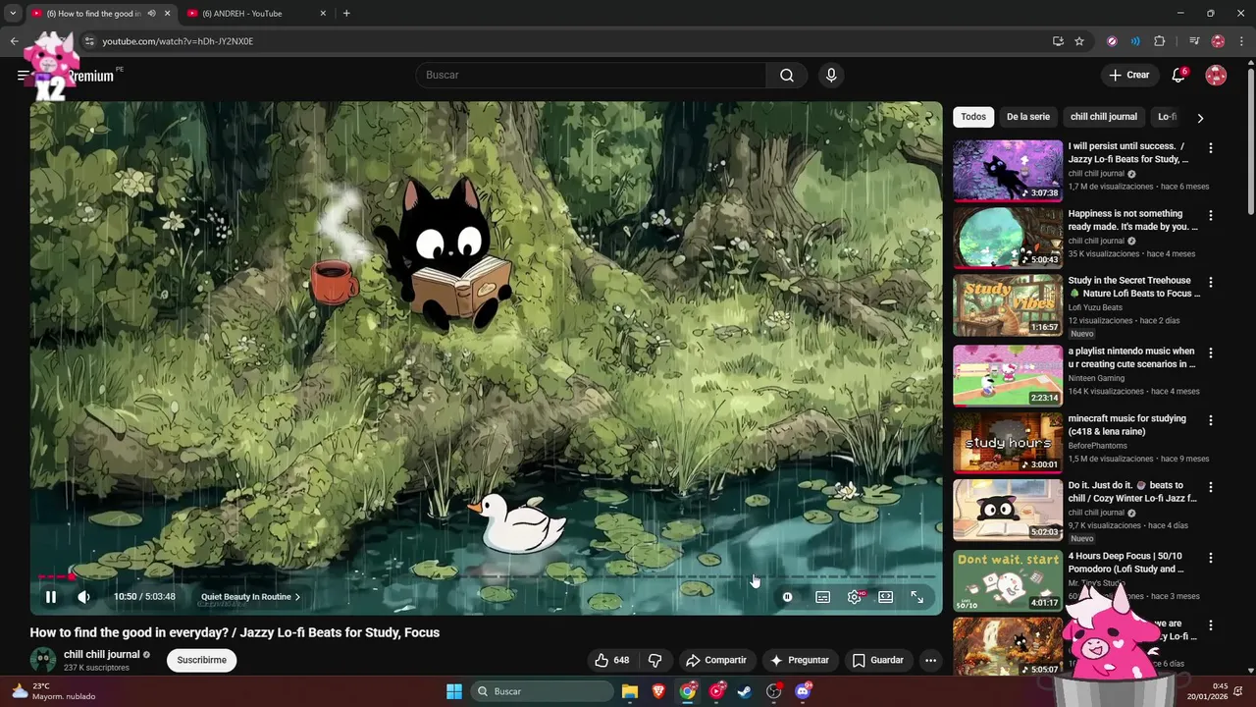The height and width of the screenshot is (707, 1256).
Task: Click the 'Crear' button
Action: [1129, 75]
